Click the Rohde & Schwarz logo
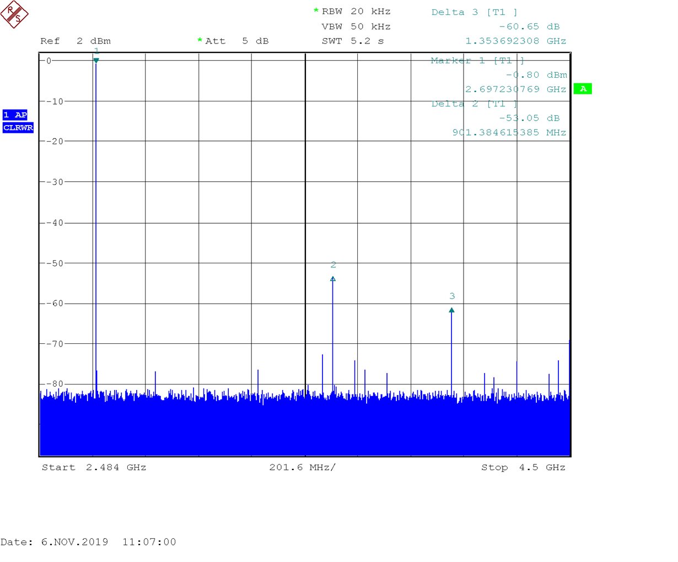Viewport: 678px width, 562px height. point(14,14)
